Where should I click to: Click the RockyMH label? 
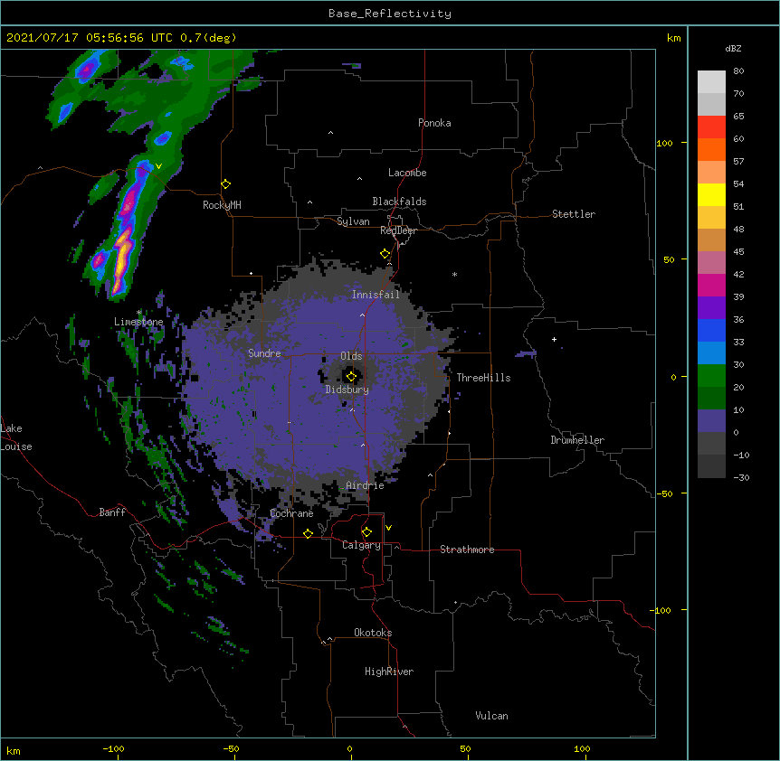coord(222,205)
